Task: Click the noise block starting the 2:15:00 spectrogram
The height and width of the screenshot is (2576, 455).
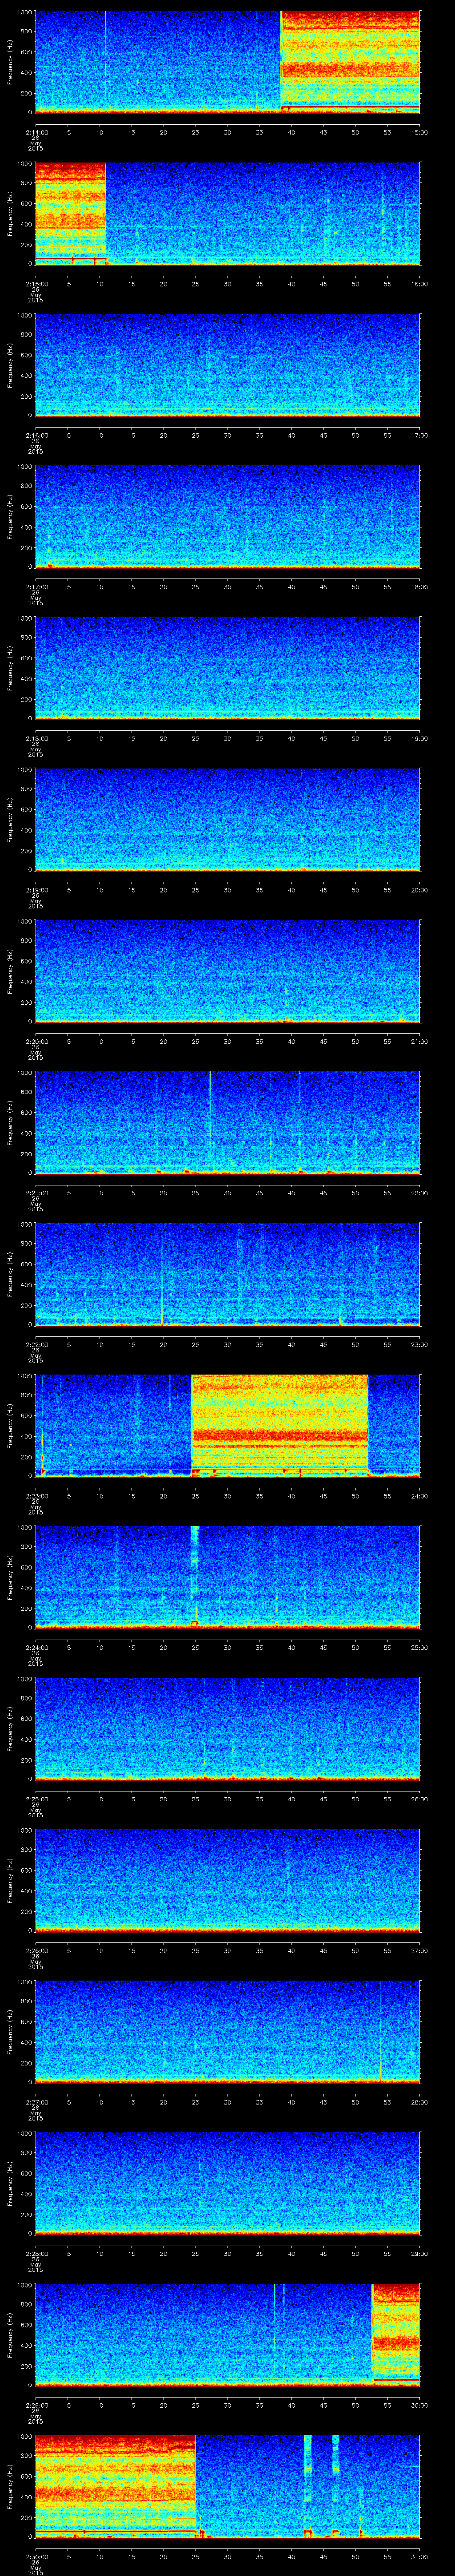Action: (70, 211)
